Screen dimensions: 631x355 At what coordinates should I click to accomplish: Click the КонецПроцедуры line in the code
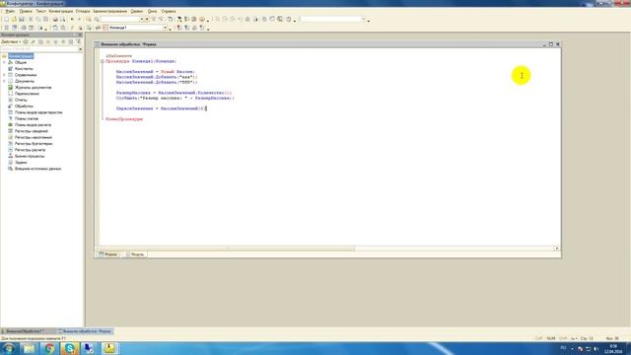(124, 119)
